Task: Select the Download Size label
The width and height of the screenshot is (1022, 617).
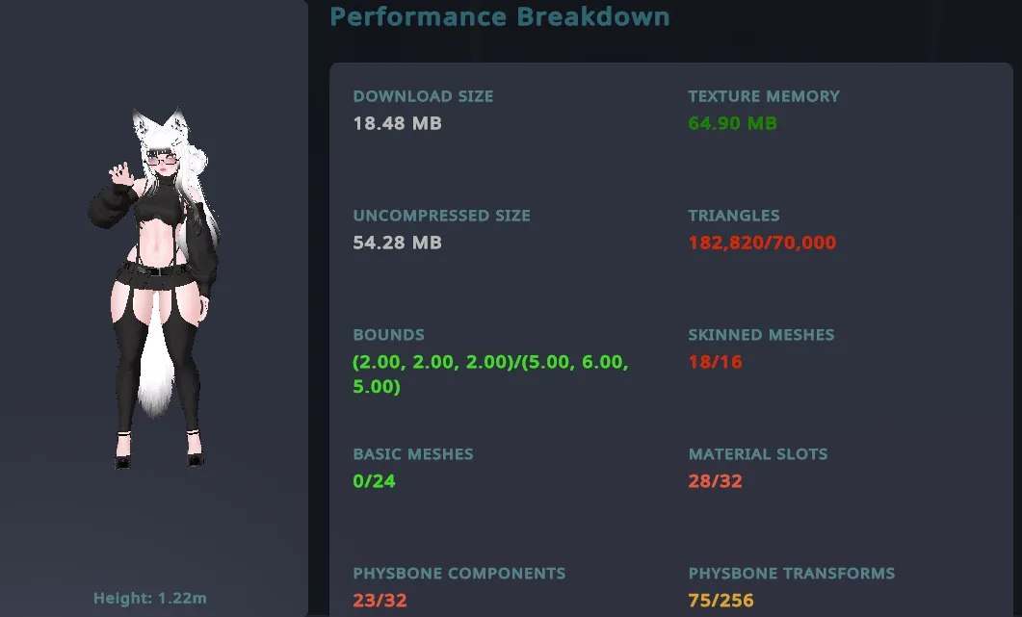Action: click(x=423, y=96)
